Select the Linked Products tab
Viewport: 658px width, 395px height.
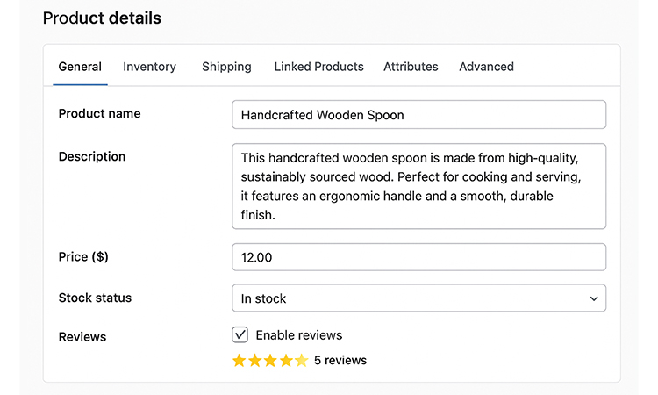pyautogui.click(x=318, y=67)
